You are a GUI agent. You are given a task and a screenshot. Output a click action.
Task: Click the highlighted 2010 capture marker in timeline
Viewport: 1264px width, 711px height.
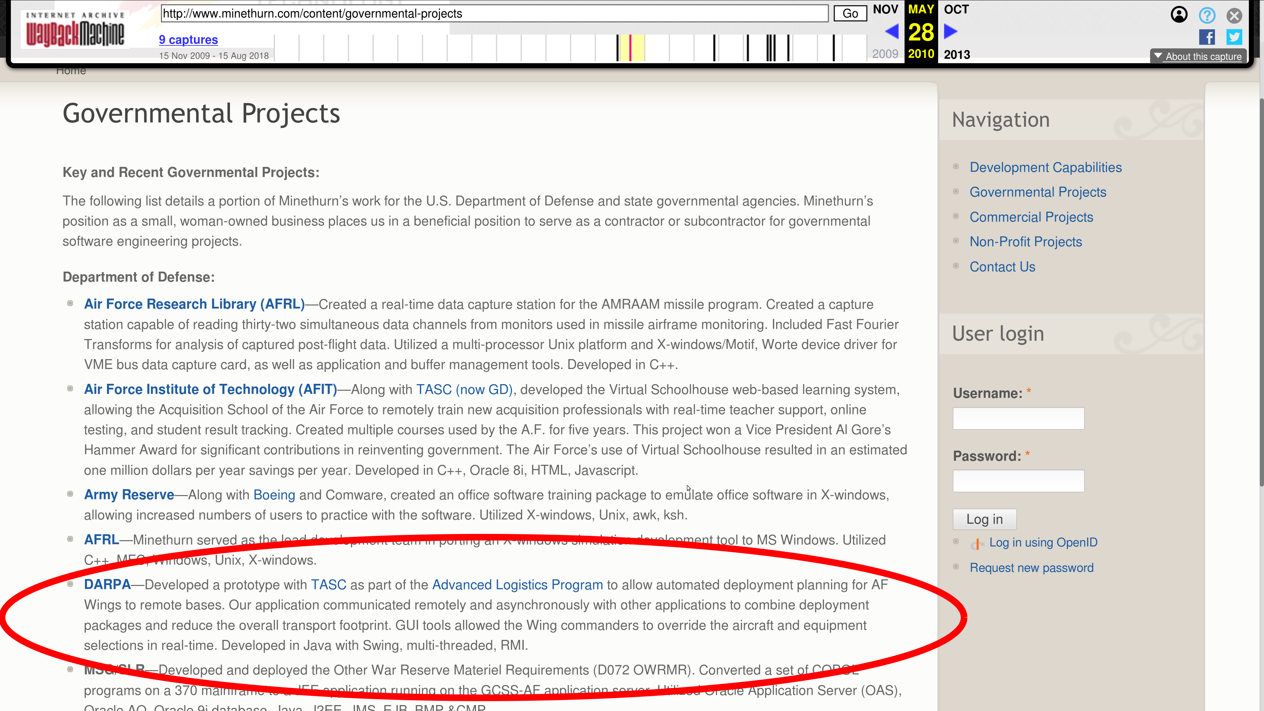pyautogui.click(x=630, y=48)
